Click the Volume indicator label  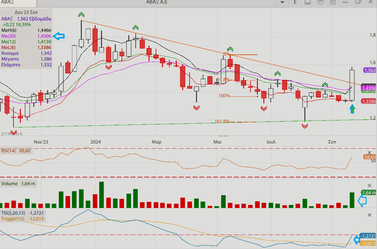pos(9,184)
